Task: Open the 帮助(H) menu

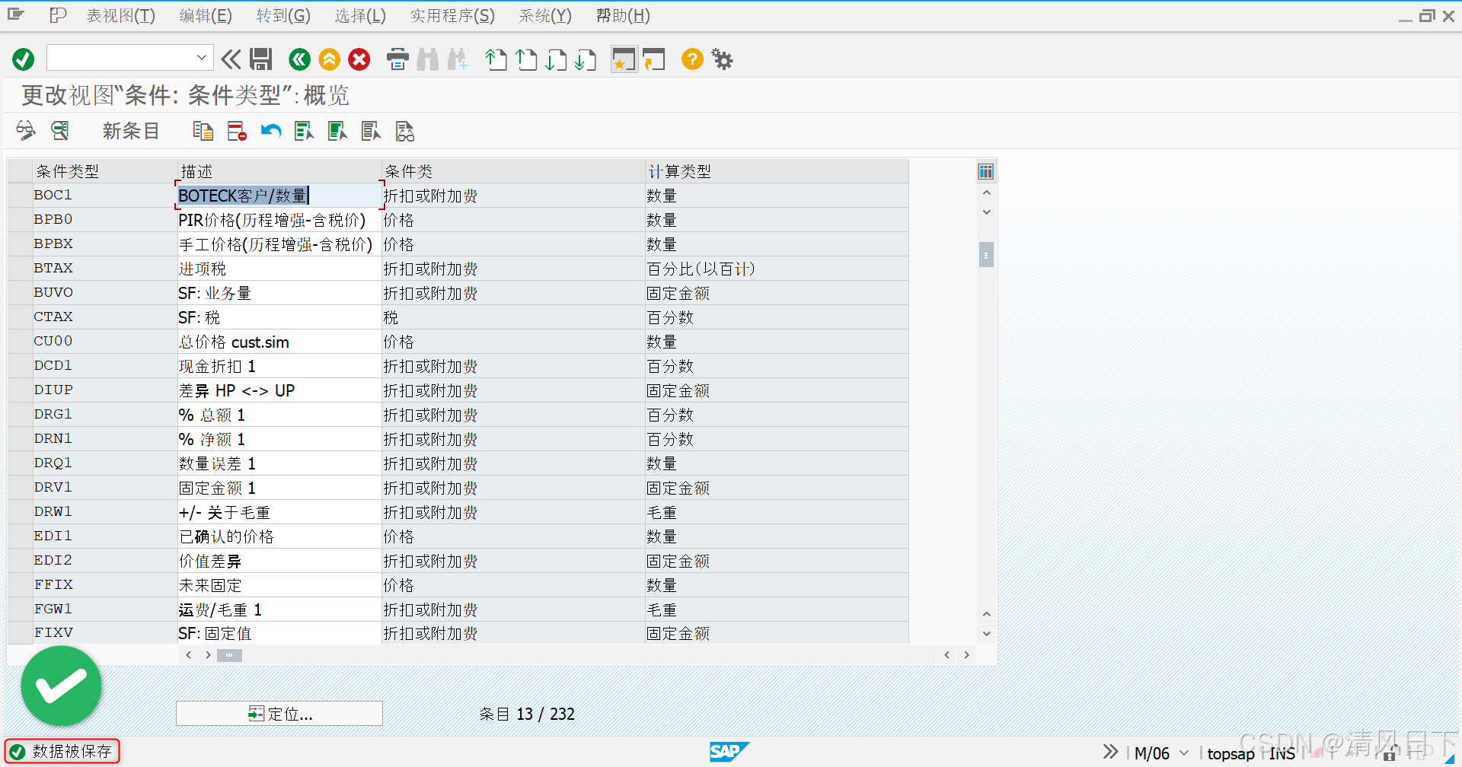Action: pyautogui.click(x=623, y=16)
